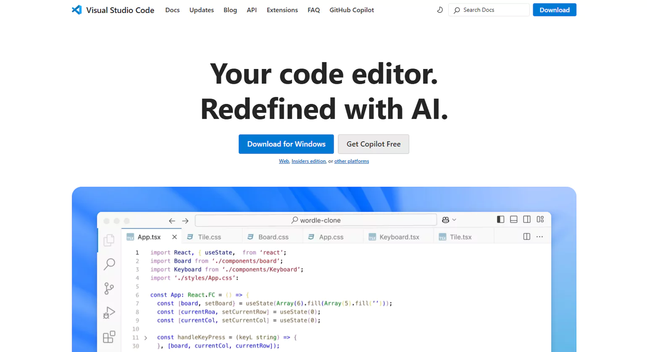Collapse the code fold at line 11
Screen dimensions: 647x352
click(145, 337)
